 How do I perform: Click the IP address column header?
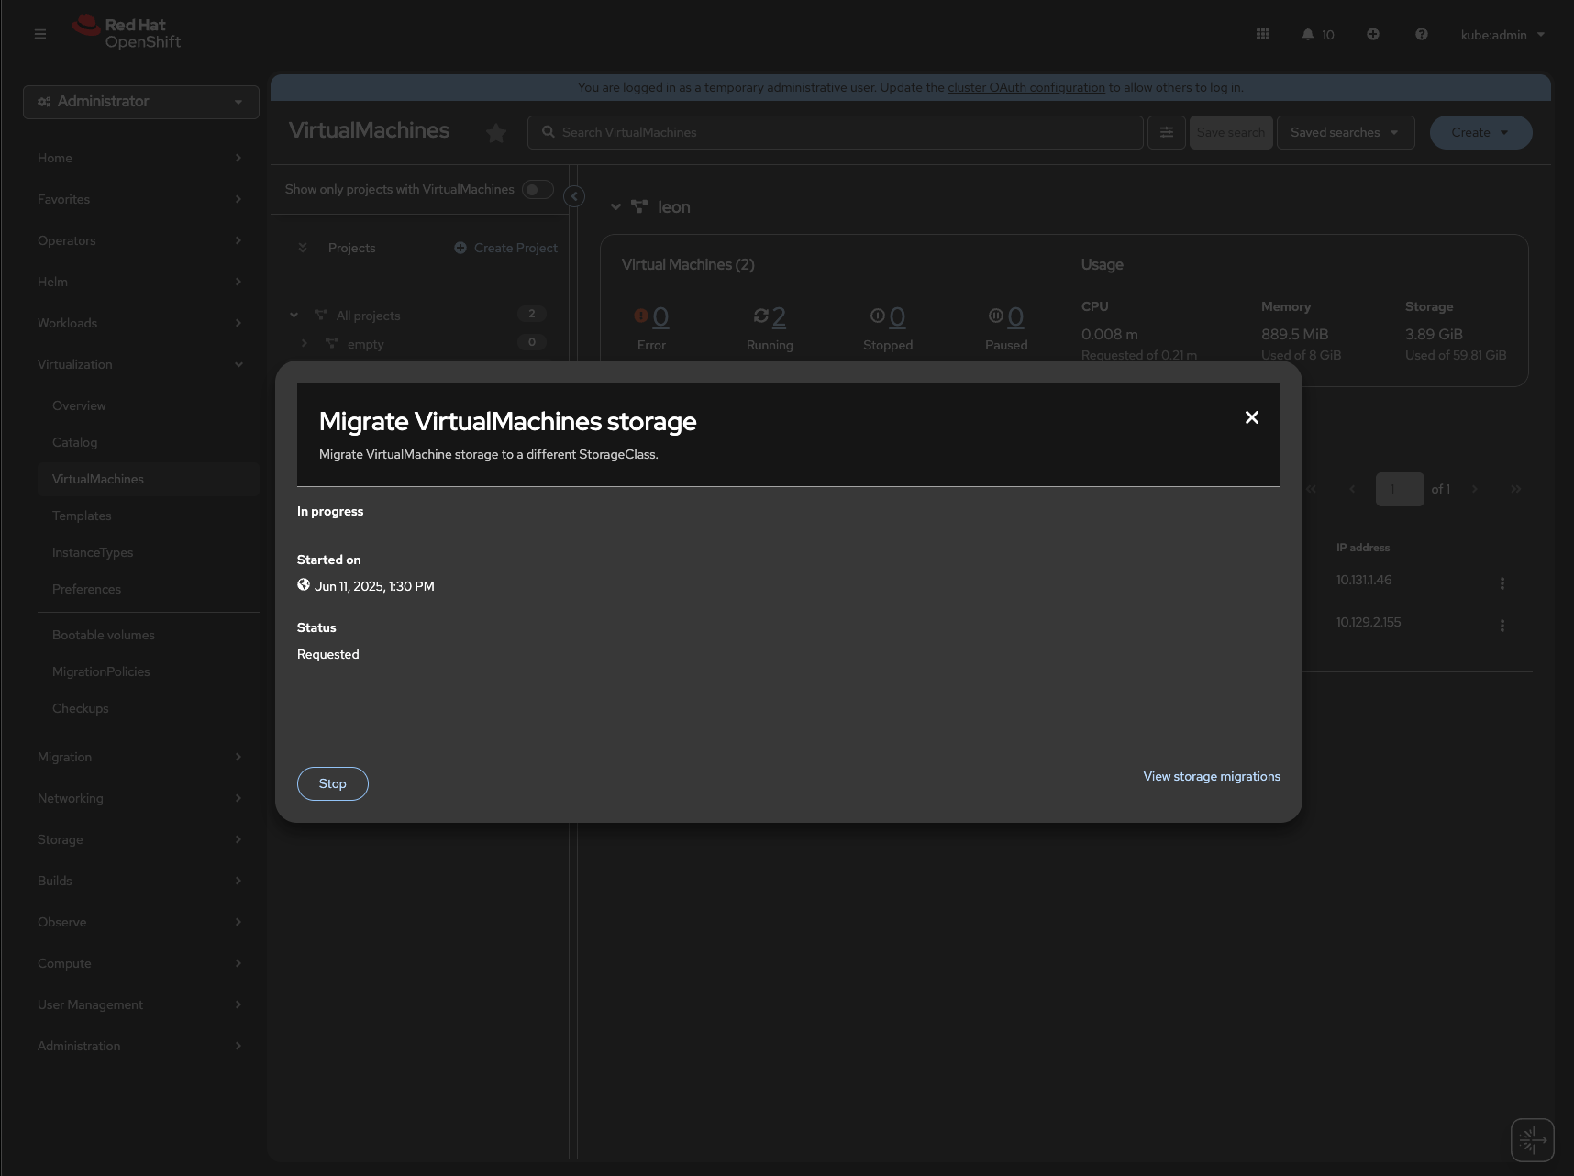(x=1363, y=548)
